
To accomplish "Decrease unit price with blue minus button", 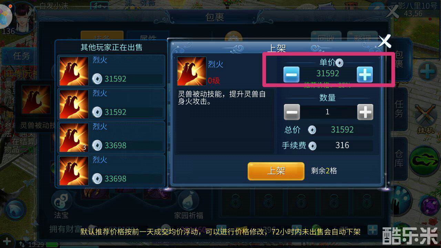I will coord(291,74).
